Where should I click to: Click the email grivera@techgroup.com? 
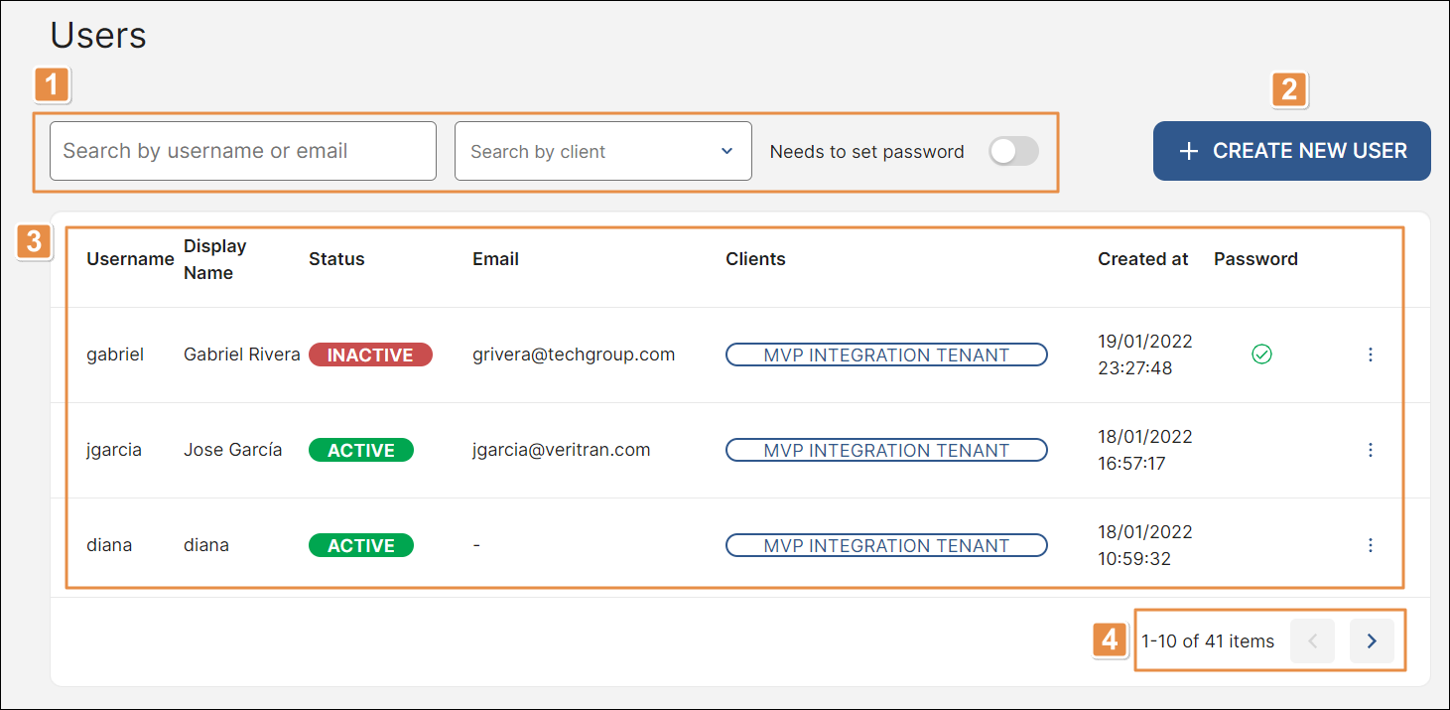574,355
